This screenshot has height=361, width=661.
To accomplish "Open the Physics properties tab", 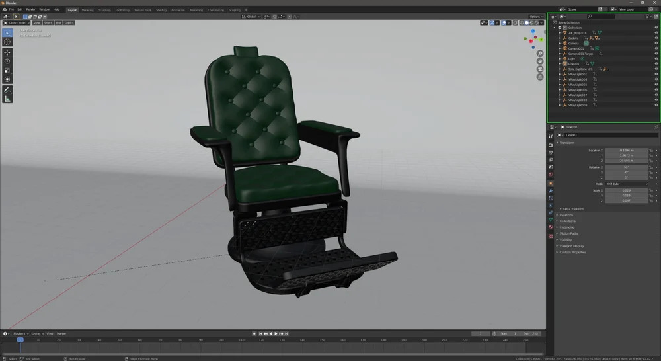I will pos(551,205).
